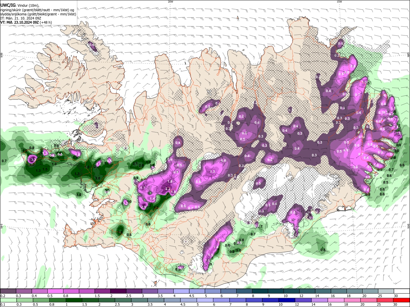Click the '15W' longitude label at top
The width and height of the screenshot is (410, 307).
[x=339, y=2]
